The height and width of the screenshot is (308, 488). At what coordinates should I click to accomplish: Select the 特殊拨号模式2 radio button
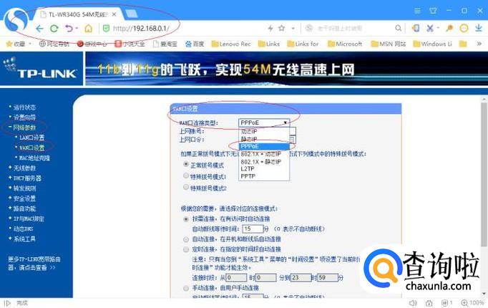[186, 187]
